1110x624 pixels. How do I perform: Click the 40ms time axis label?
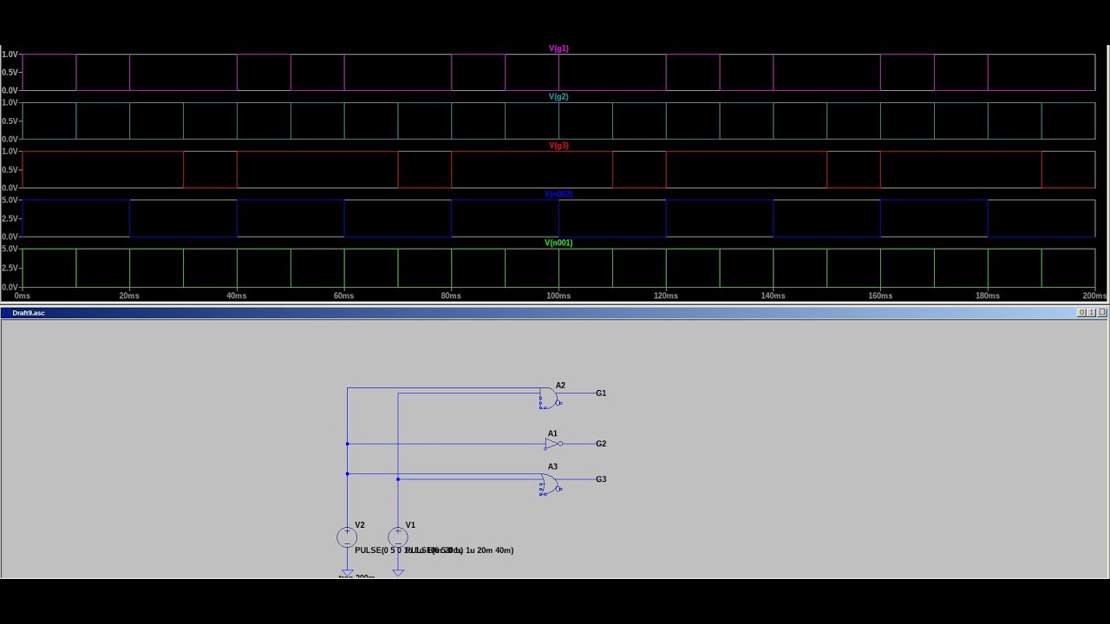click(237, 296)
